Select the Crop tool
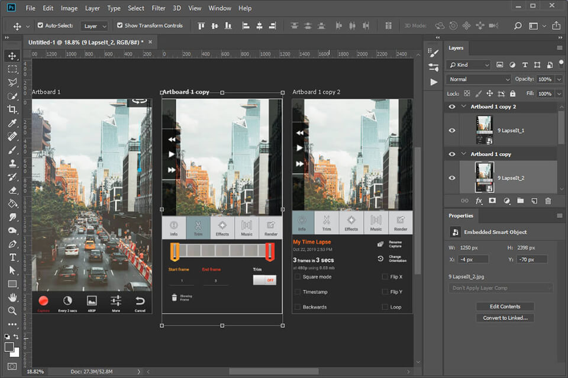This screenshot has height=378, width=568. coord(12,109)
